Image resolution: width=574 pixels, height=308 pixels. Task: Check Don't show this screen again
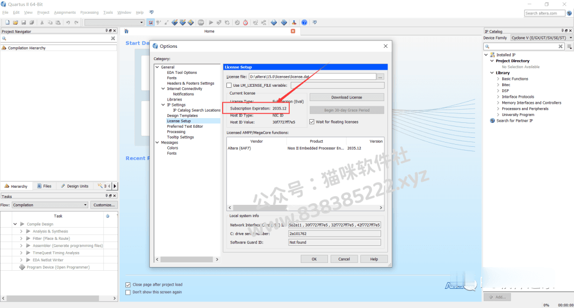tap(128, 292)
